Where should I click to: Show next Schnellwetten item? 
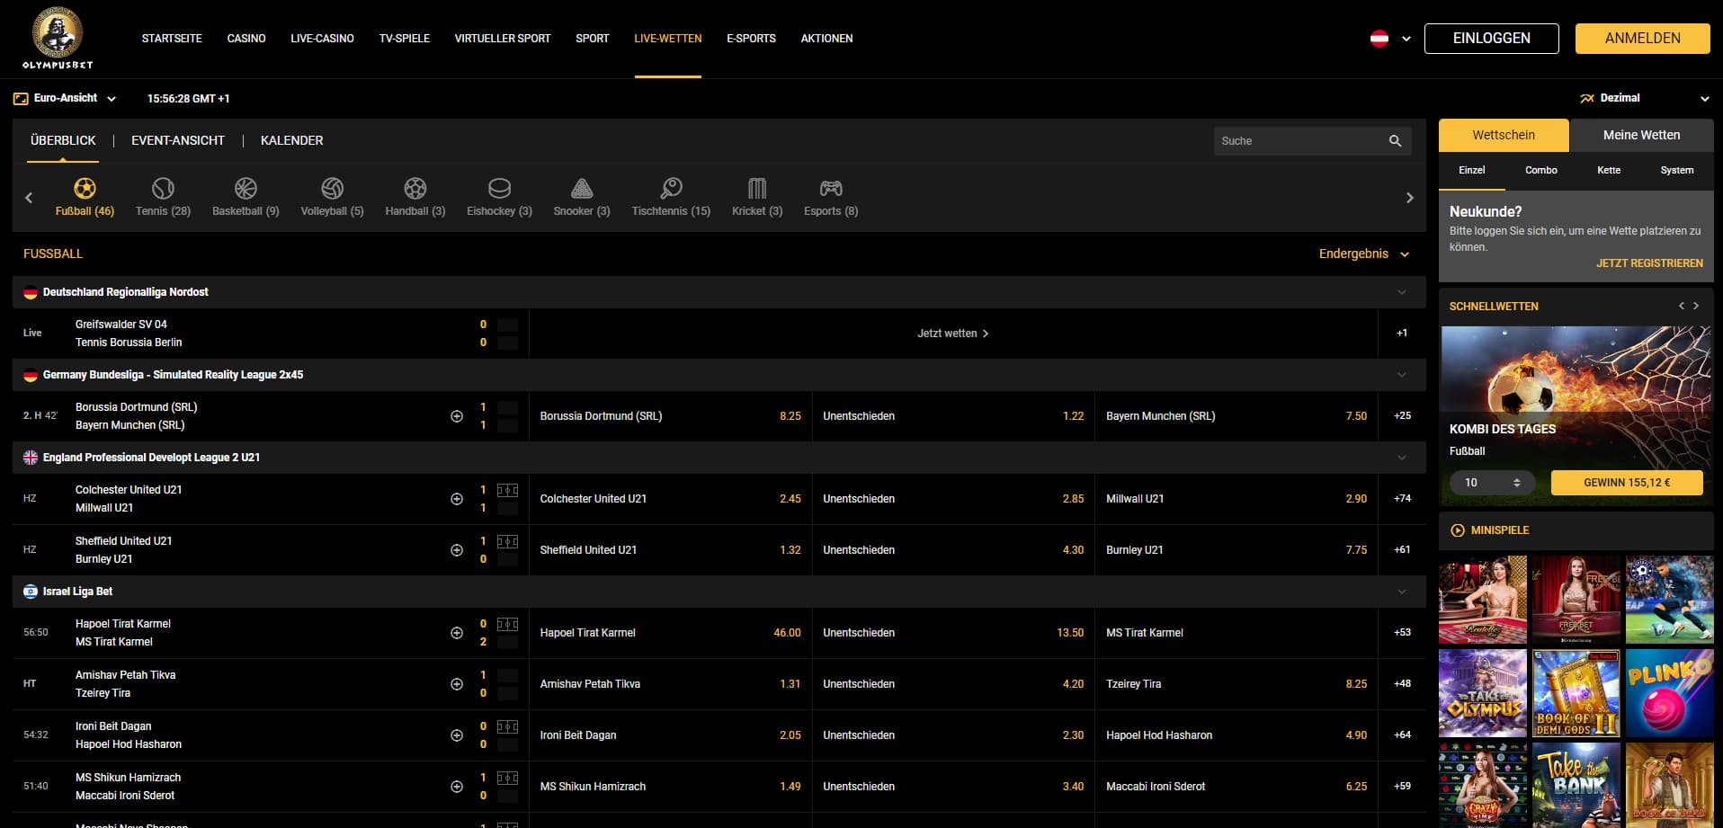tap(1696, 307)
